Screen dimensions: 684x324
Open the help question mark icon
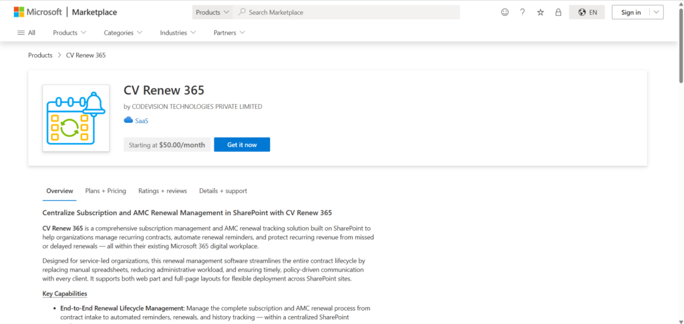click(522, 12)
